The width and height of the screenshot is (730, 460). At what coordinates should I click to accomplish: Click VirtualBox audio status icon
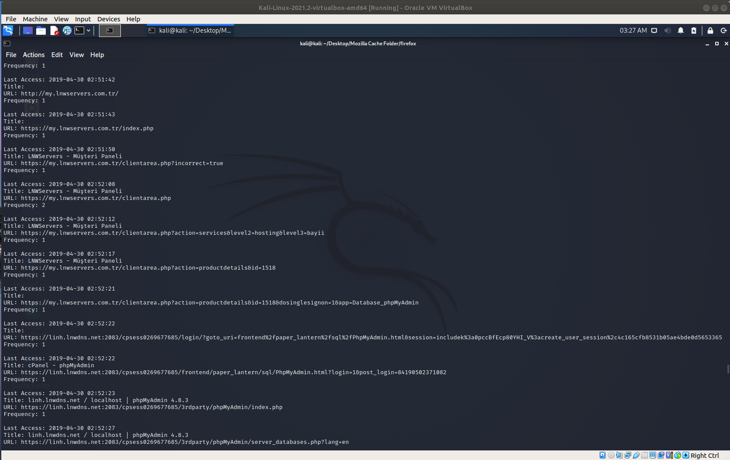(619, 455)
